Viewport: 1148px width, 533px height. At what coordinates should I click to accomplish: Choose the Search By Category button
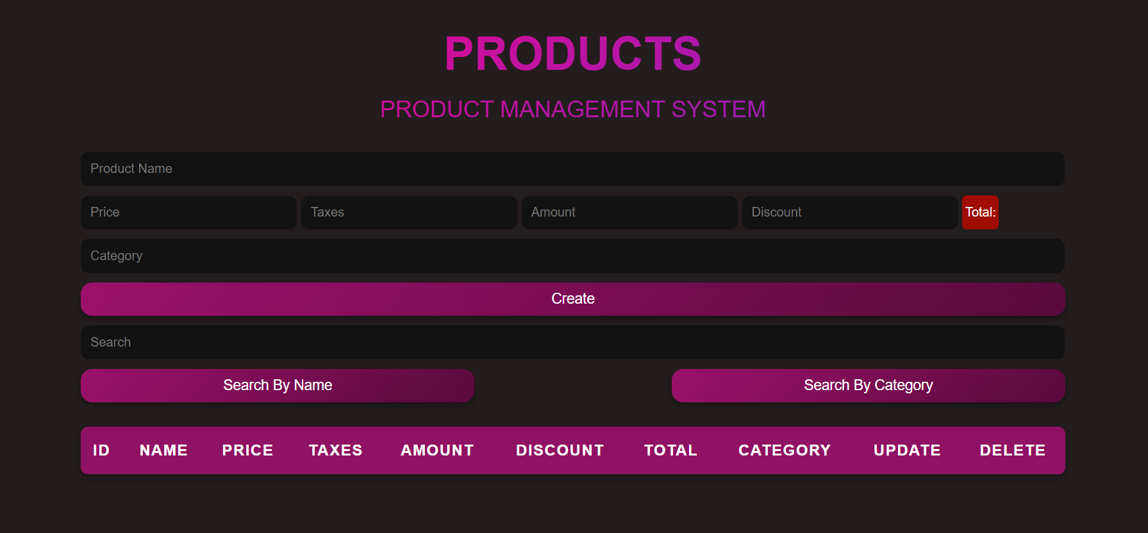(868, 385)
